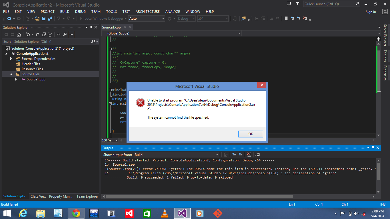
Task: Click the Open File folder icon
Action: [37, 19]
